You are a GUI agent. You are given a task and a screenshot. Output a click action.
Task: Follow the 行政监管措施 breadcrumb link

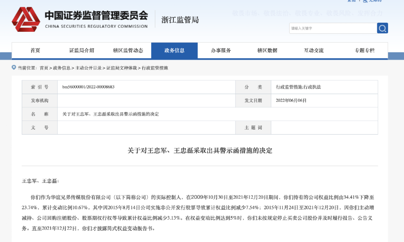(x=155, y=68)
